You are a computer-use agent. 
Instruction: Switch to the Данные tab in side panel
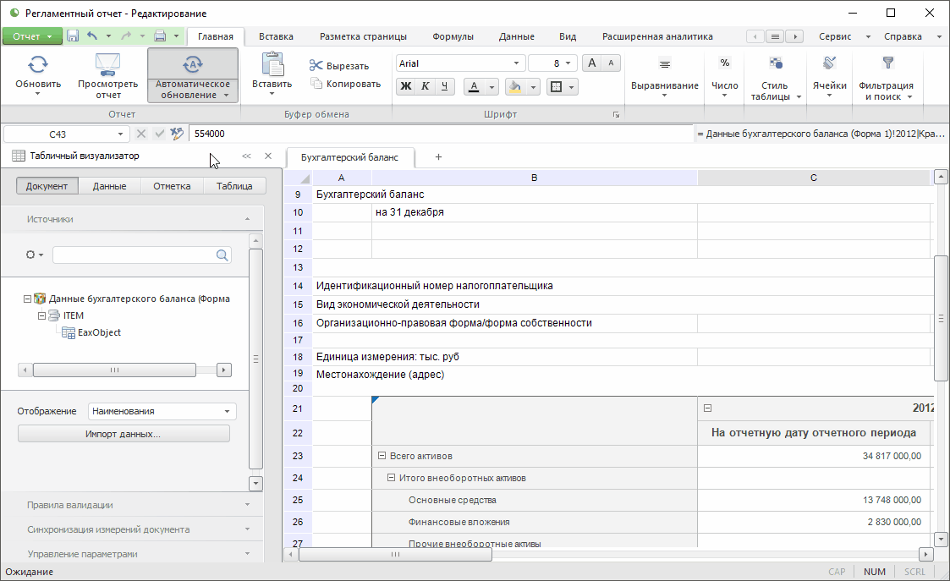(110, 186)
